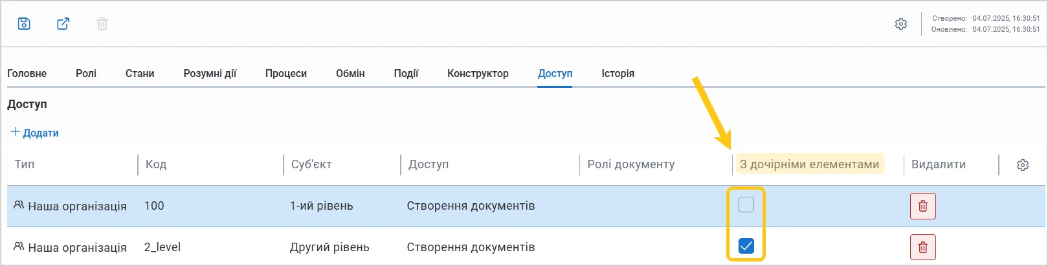Click the З дочірніми елементами column header
The image size is (1048, 266).
809,164
